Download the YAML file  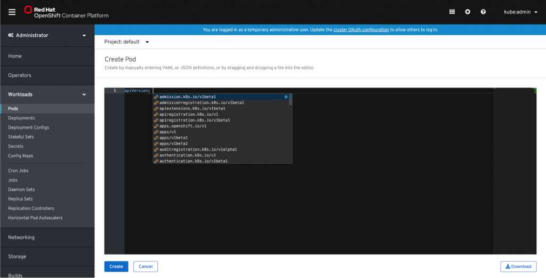(518, 266)
